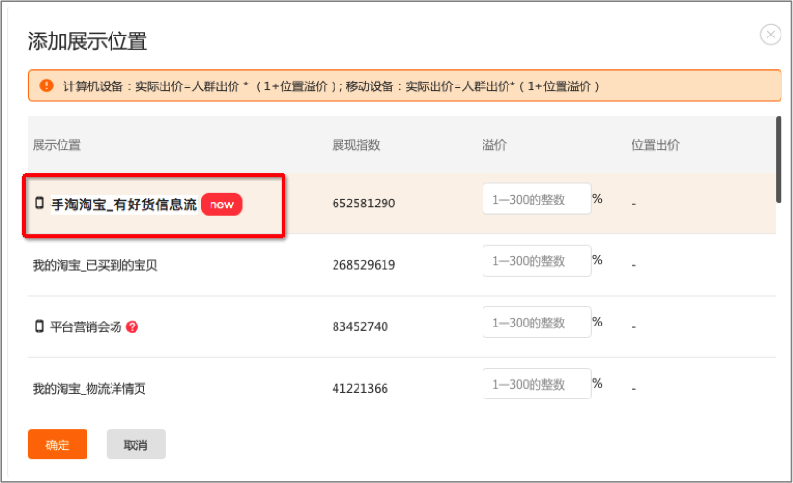The width and height of the screenshot is (793, 483).
Task: Confirm with the orange 确定 button
Action: (58, 445)
